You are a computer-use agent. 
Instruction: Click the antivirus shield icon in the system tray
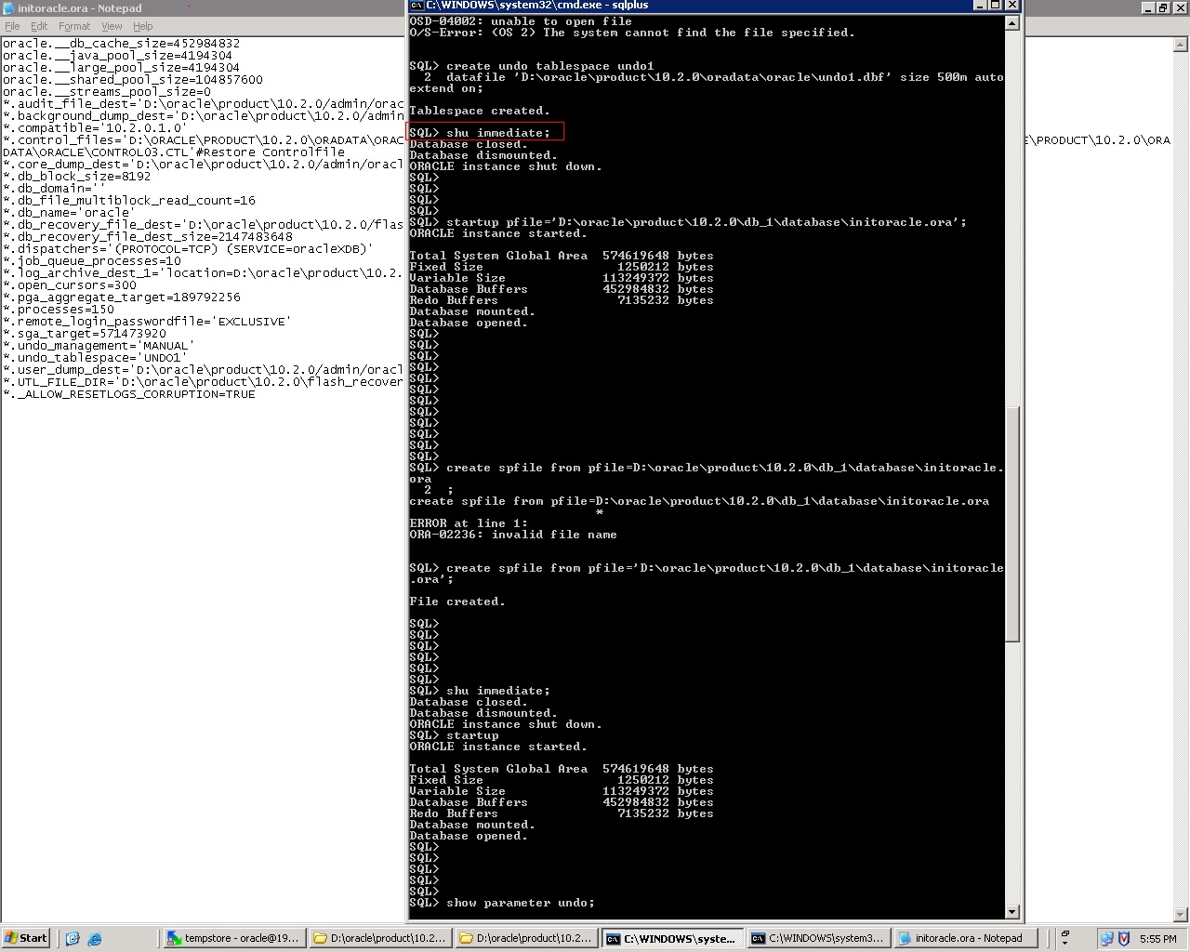tap(1126, 938)
